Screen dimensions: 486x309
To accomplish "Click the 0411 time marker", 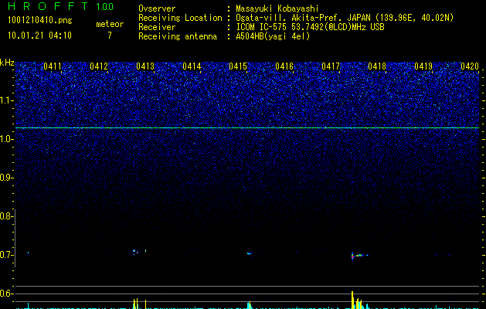I will point(53,66).
